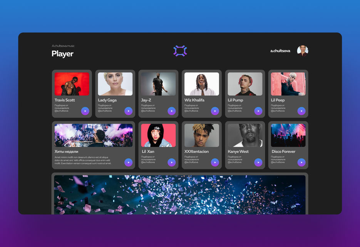Click the description under XXXtentacion
This screenshot has width=360, height=247.
[x=192, y=159]
